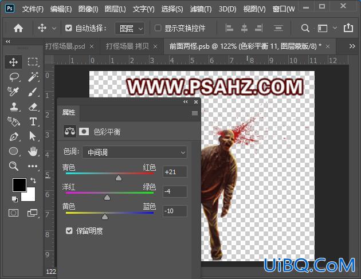This screenshot has height=279, width=361.
Task: Select the Move tool in toolbox
Action: click(x=14, y=62)
